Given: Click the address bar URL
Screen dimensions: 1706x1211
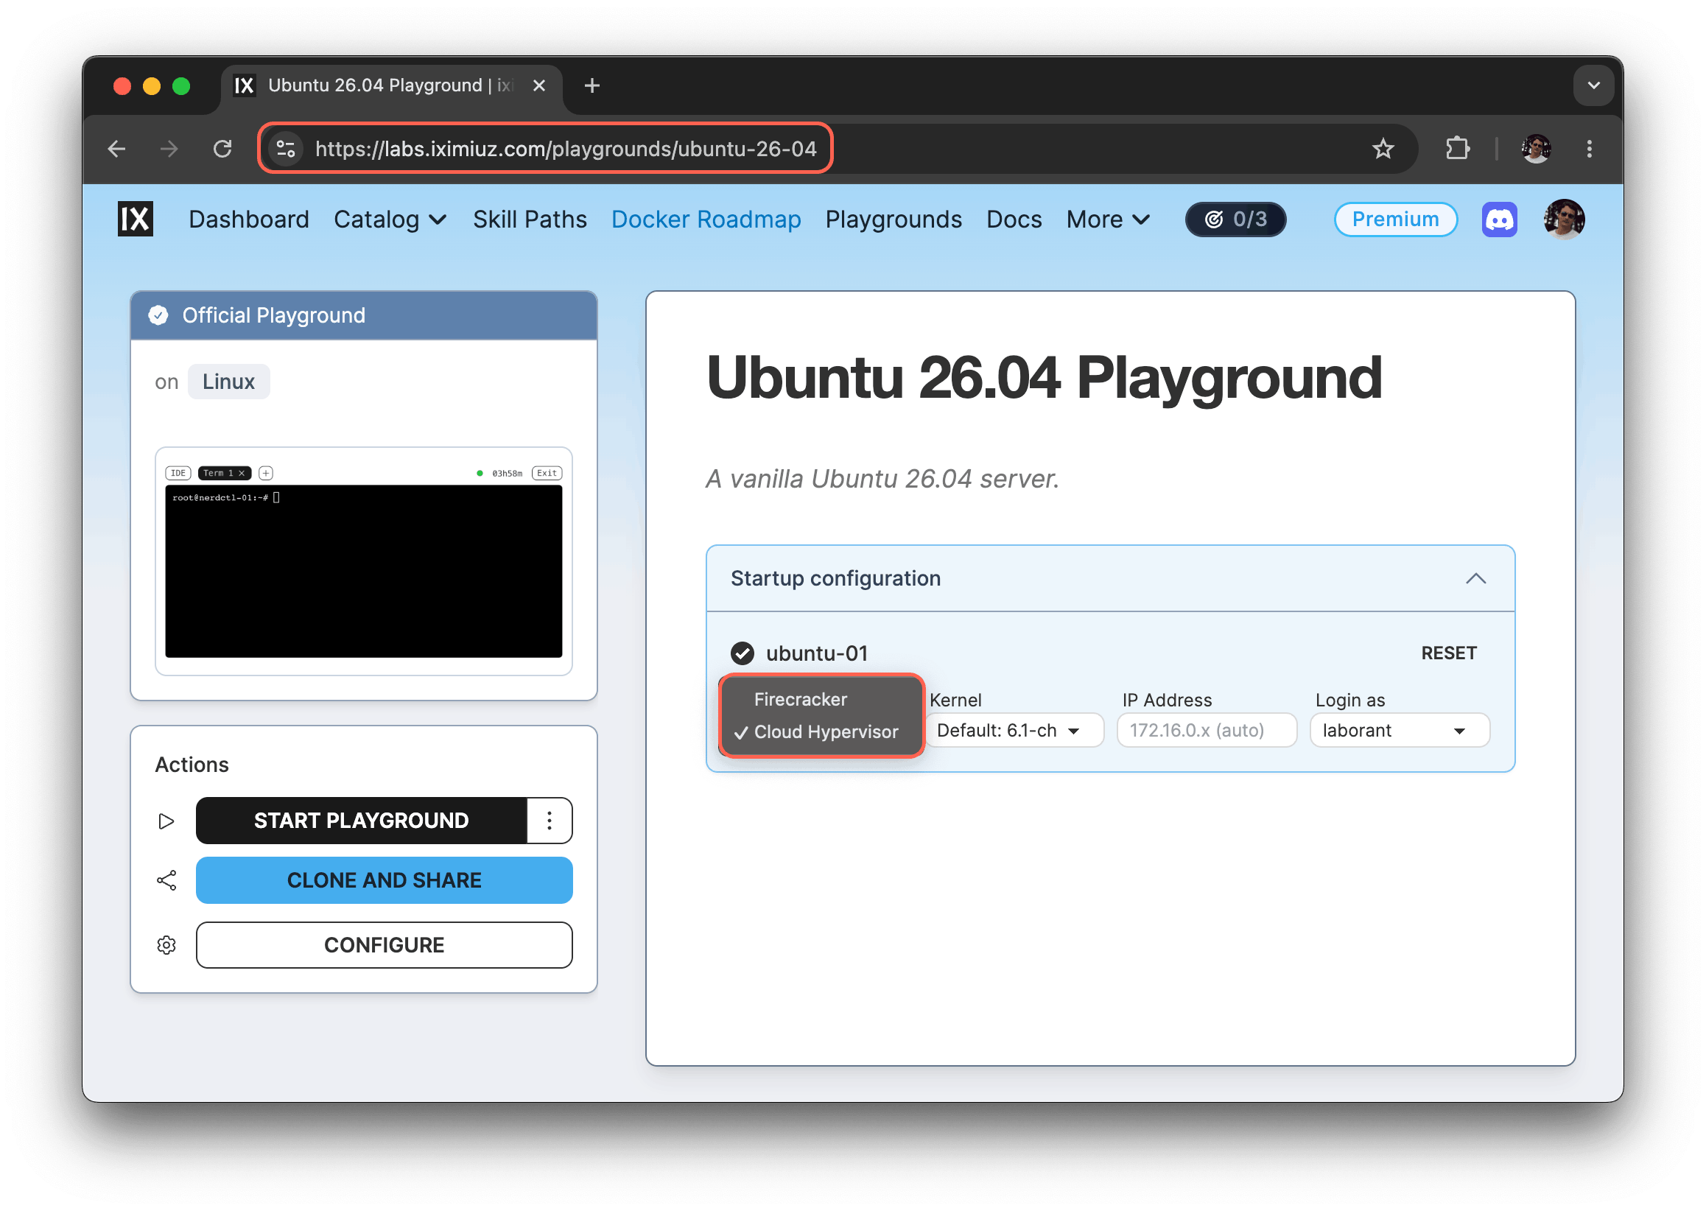Looking at the screenshot, I should coord(566,149).
